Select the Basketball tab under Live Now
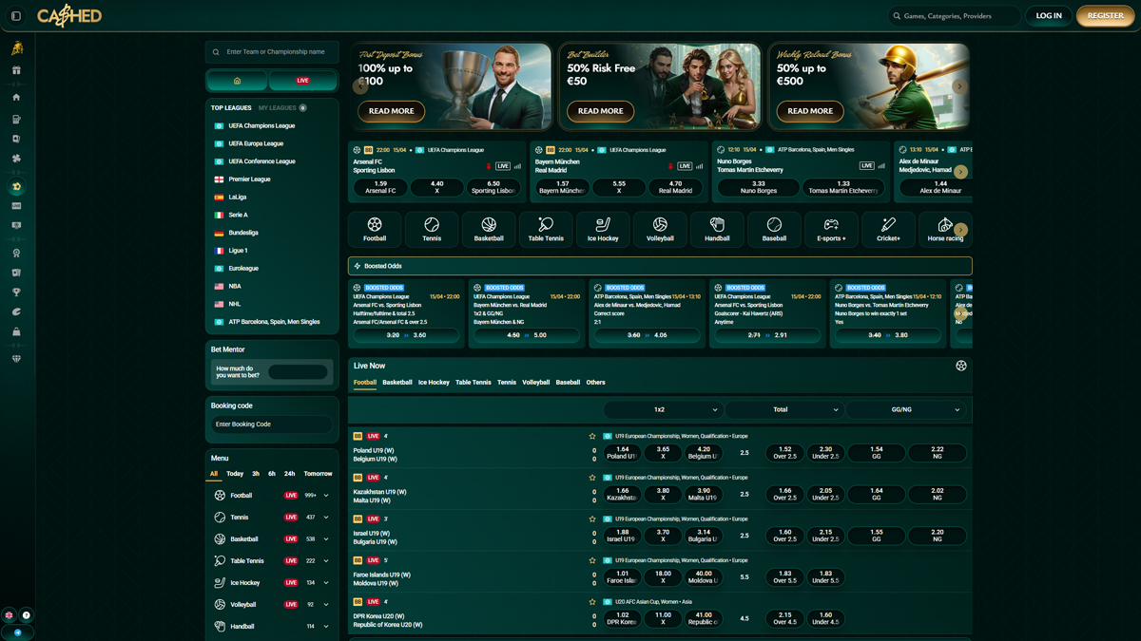 [397, 383]
